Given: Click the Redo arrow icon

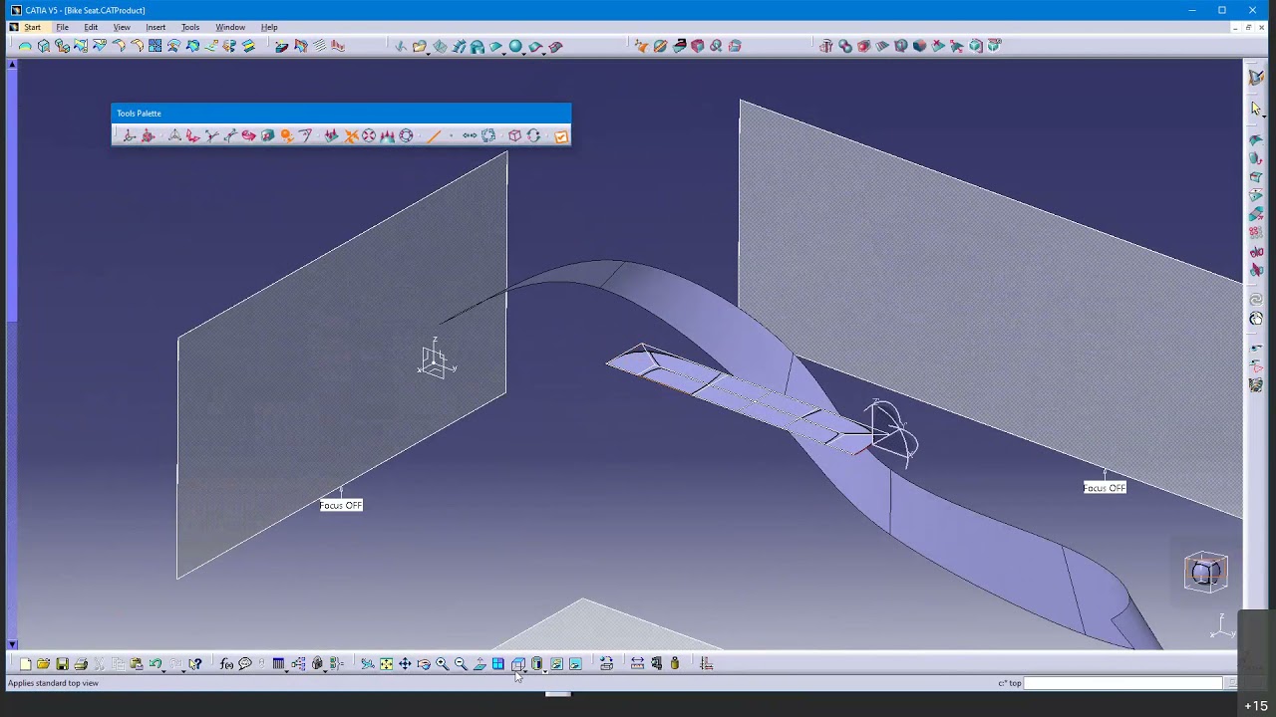Looking at the screenshot, I should coord(175,664).
